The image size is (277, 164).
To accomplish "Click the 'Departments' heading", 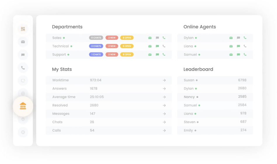I will (x=67, y=27).
